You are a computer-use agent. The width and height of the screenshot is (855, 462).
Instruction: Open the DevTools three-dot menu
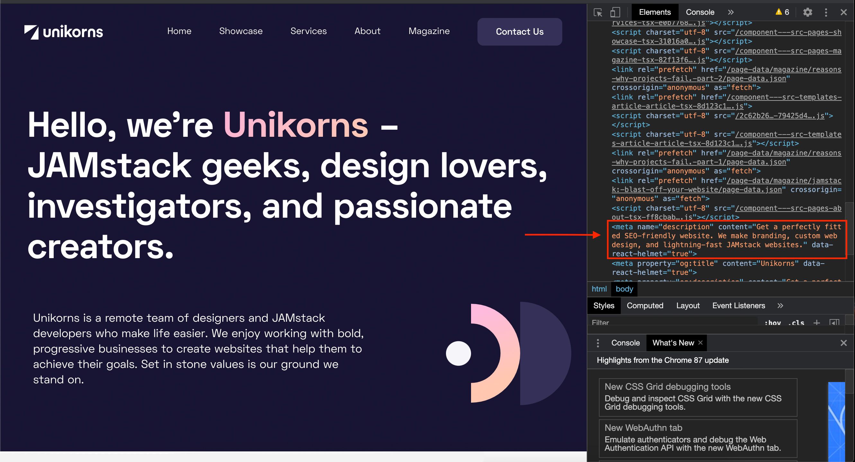(826, 12)
